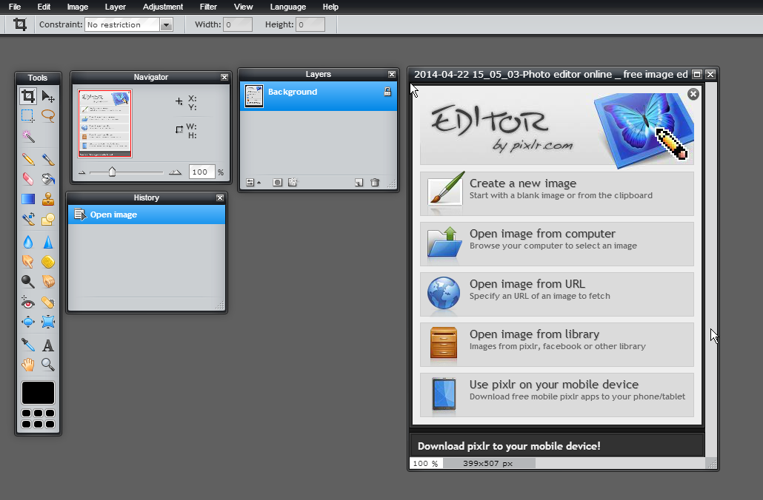
Task: Open layer styles in Layers panel
Action: pos(293,182)
